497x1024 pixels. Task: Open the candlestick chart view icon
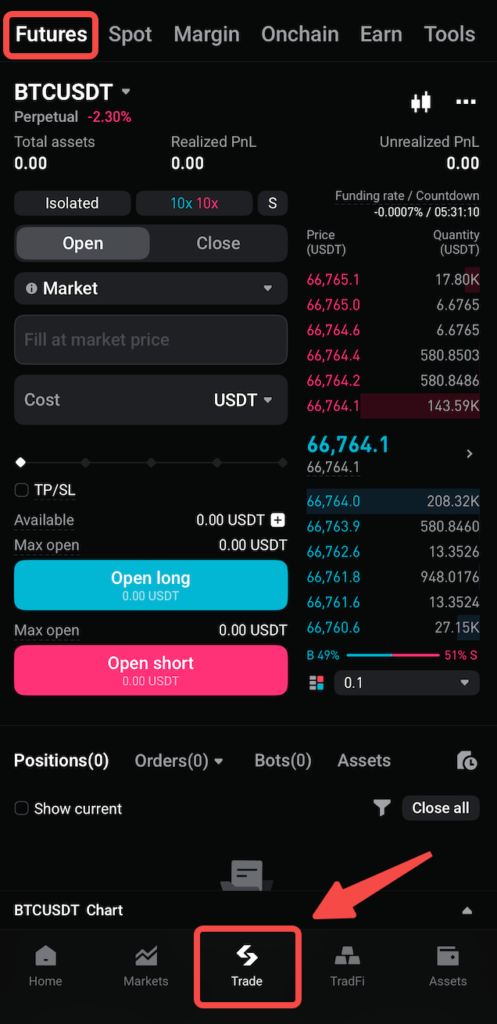[x=420, y=102]
